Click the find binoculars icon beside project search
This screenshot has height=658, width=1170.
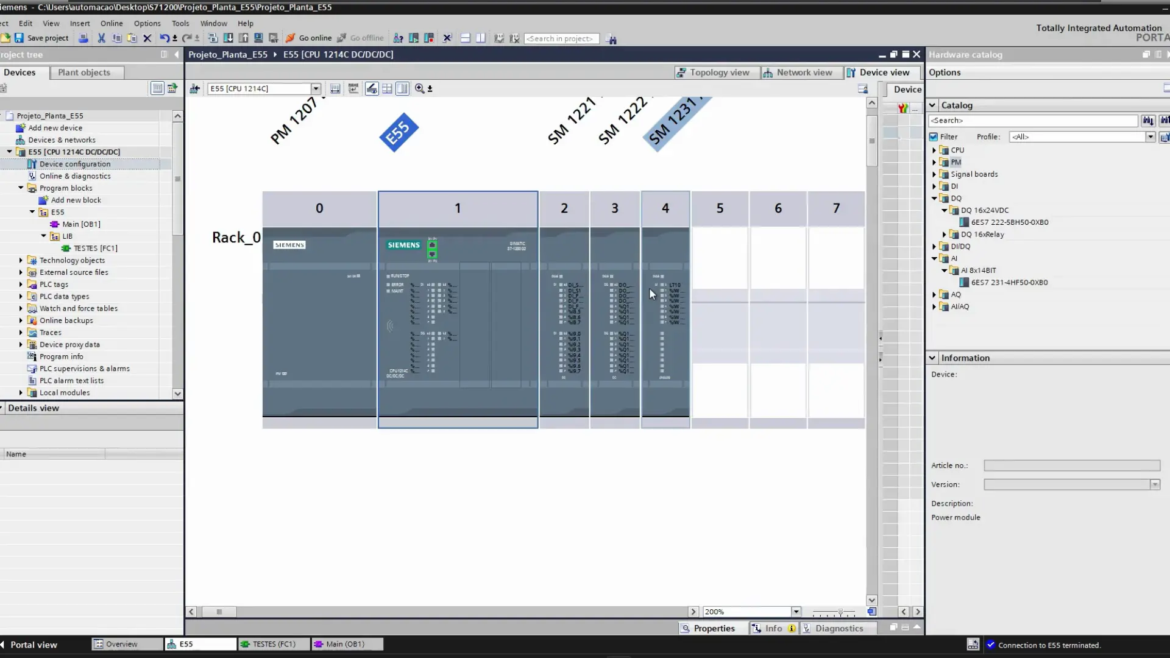[x=611, y=39]
